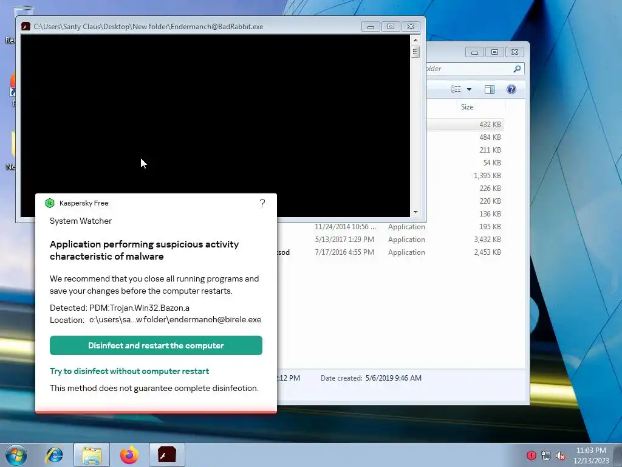Click the muted volume tray icon
The width and height of the screenshot is (622, 467).
pos(561,455)
